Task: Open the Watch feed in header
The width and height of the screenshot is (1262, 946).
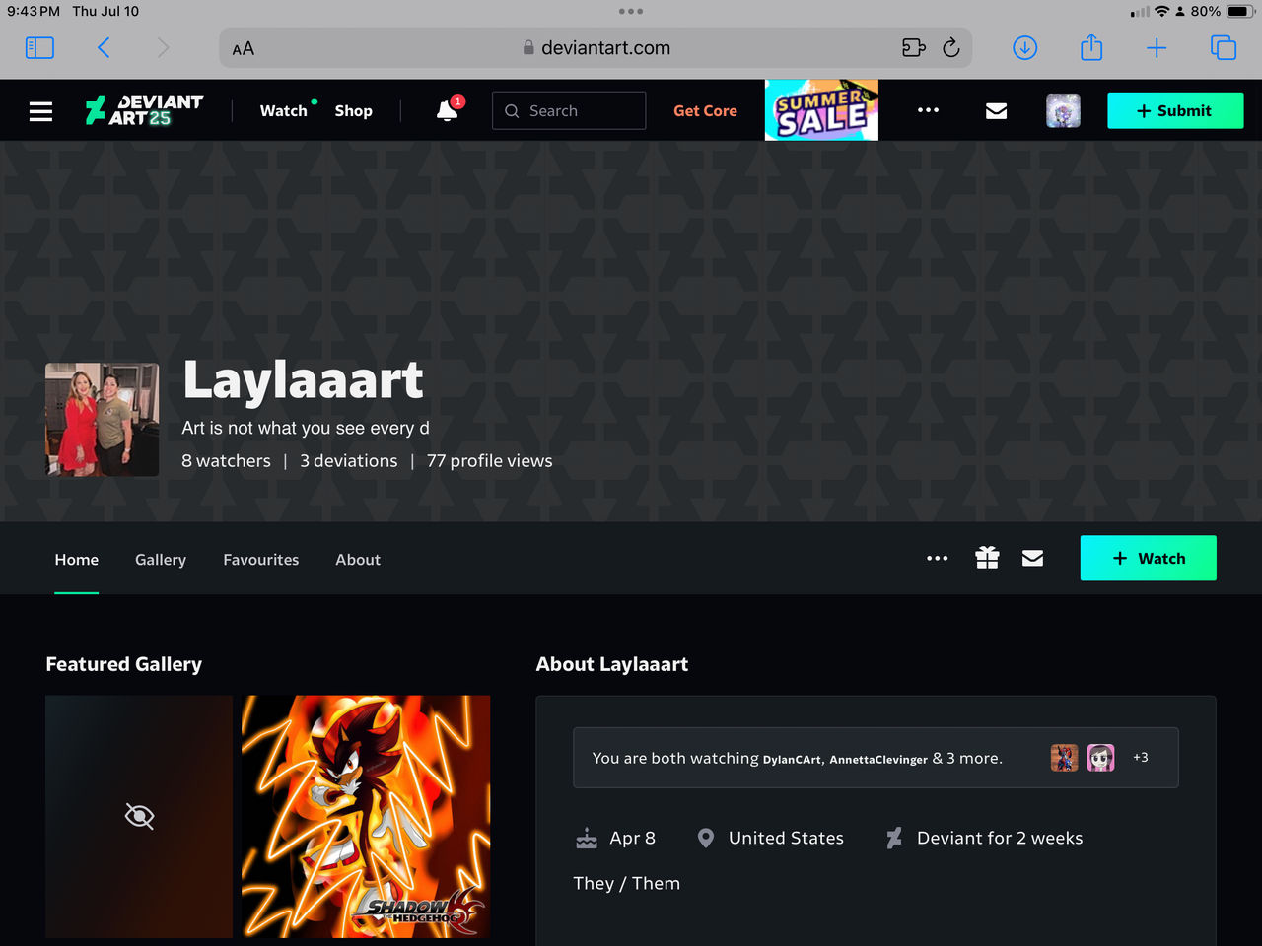Action: [x=284, y=110]
